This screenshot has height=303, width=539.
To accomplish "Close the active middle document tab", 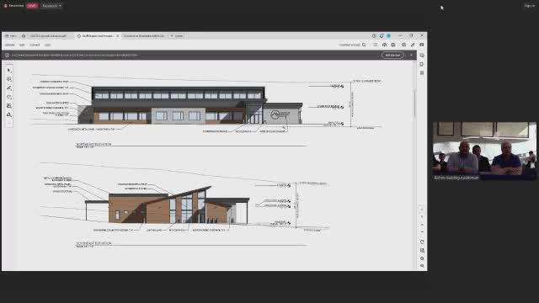I will pyautogui.click(x=118, y=35).
